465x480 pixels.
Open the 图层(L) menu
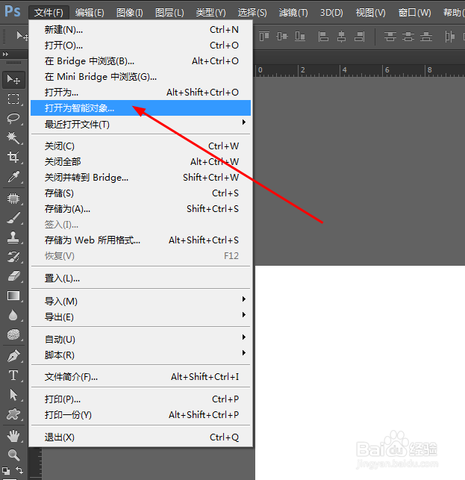[169, 13]
